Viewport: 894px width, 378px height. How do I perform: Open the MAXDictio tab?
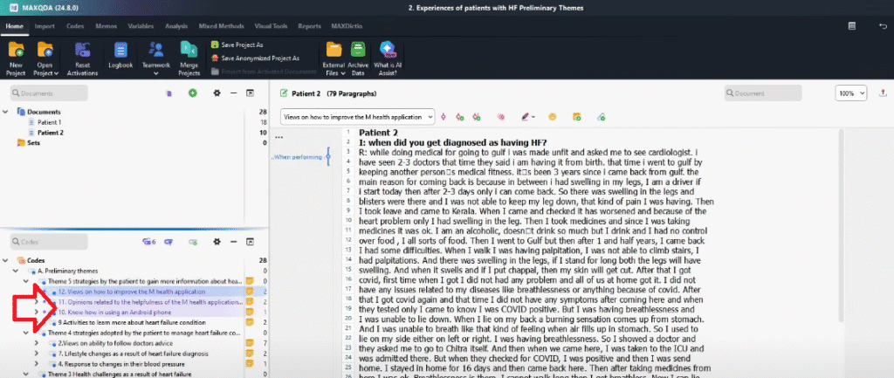pos(347,26)
